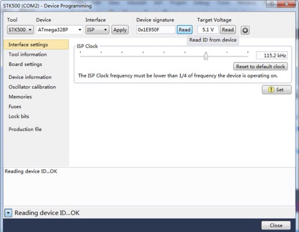
Task: Click the Close button at the bottom
Action: click(x=276, y=226)
